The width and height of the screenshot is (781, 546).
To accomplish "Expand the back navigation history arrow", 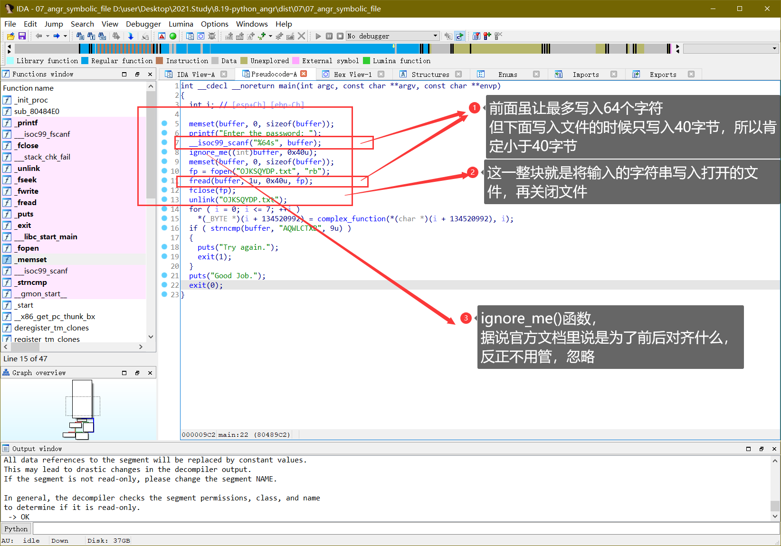I will coord(48,36).
